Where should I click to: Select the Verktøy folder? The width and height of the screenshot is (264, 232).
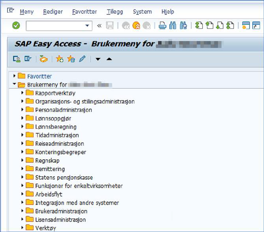point(46,228)
